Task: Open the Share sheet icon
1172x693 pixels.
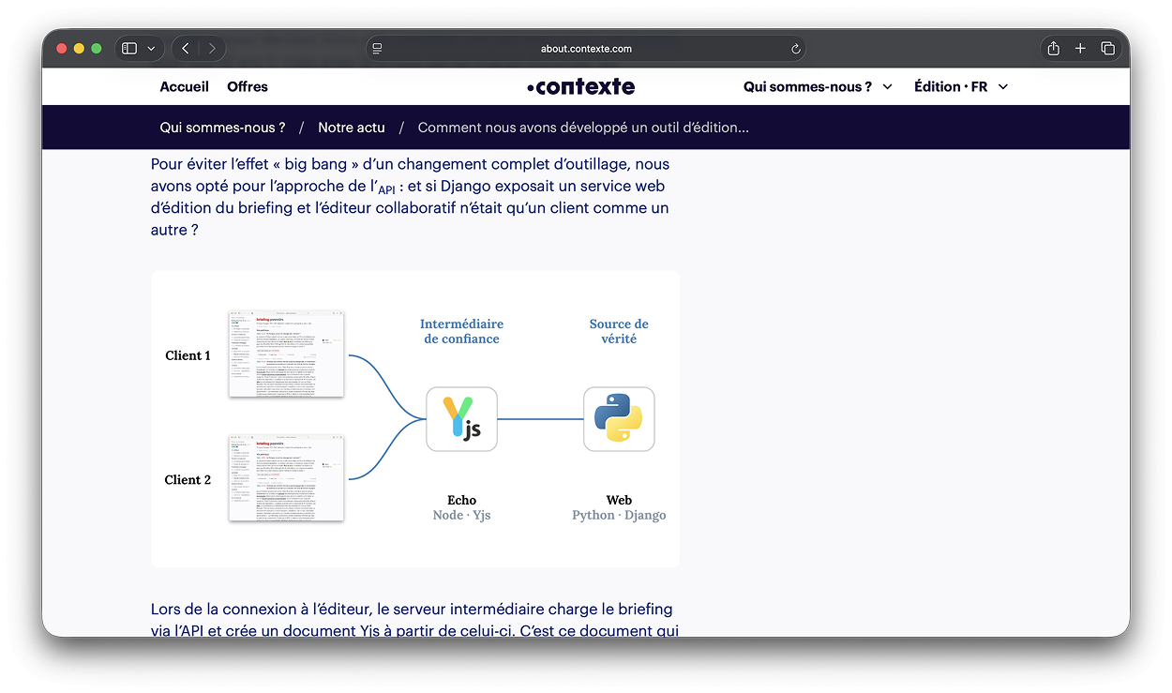Action: point(1053,49)
